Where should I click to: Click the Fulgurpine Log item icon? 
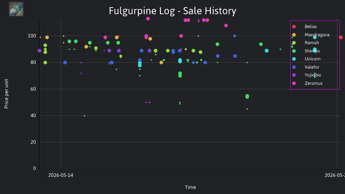pos(16,9)
